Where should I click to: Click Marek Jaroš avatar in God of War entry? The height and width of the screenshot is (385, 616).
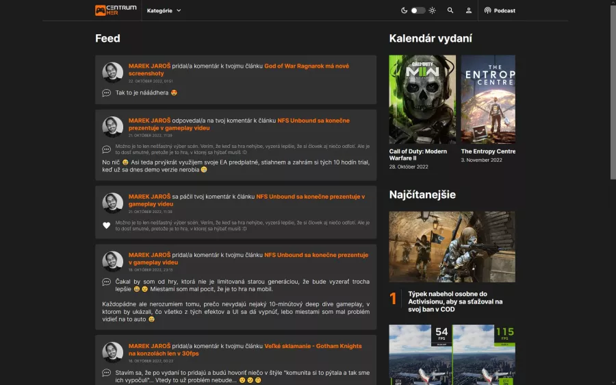click(x=113, y=73)
